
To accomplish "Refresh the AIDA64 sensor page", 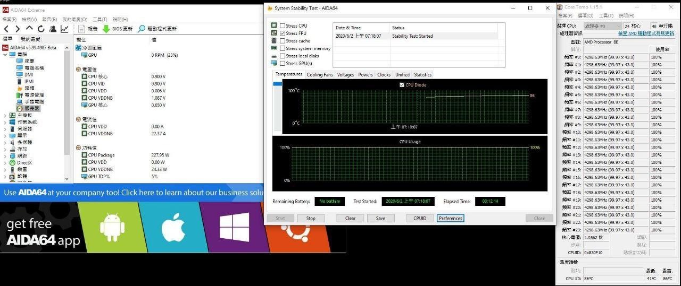I will [41, 29].
